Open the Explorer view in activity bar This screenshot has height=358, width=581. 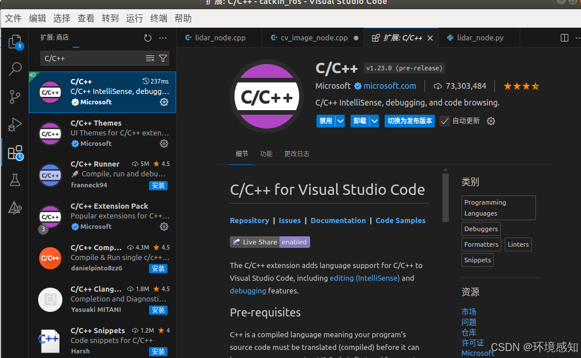click(x=15, y=42)
